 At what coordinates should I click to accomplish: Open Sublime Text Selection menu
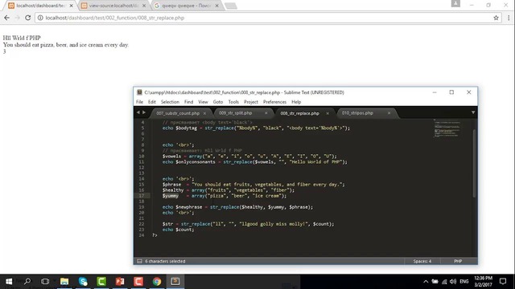[170, 102]
